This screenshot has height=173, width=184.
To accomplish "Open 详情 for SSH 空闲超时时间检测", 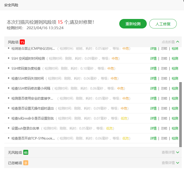I will (153, 58).
